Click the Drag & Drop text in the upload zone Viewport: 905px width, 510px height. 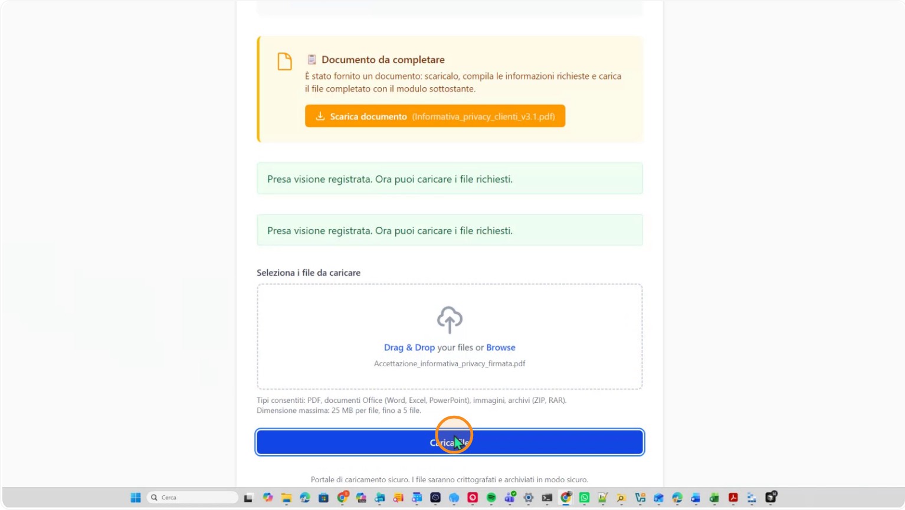coord(409,347)
